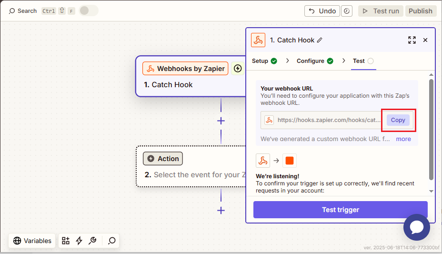
Task: Click the scroll up arrow in panel
Action: pos(431,75)
